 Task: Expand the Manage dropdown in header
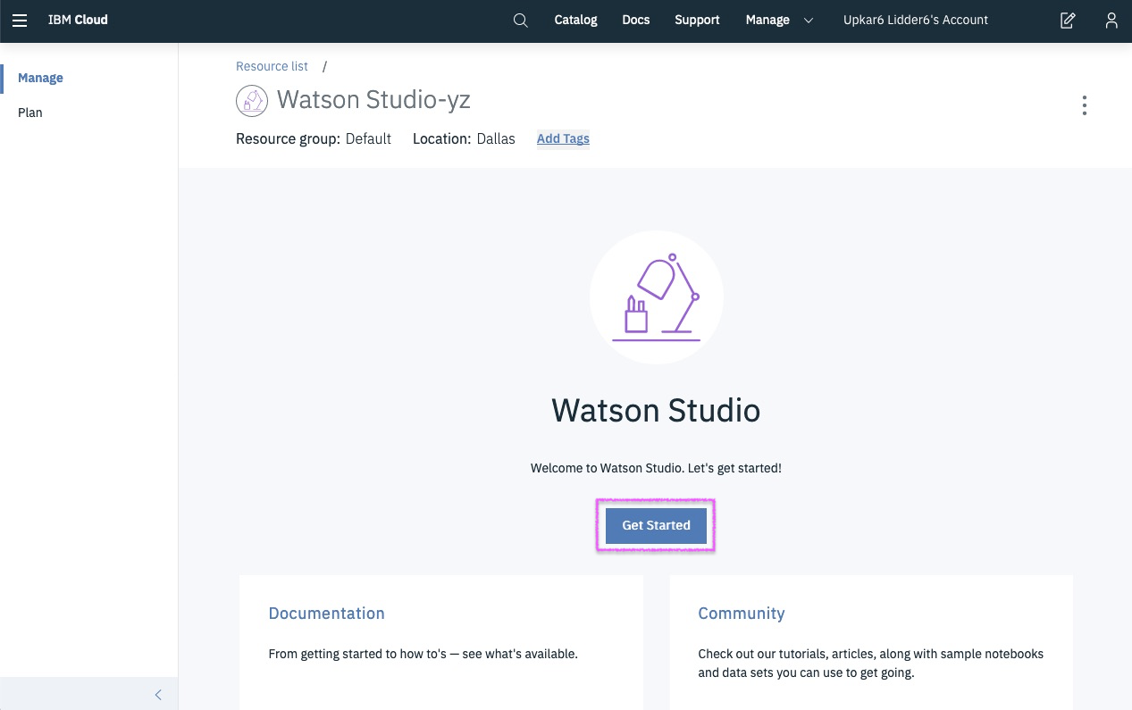(x=779, y=20)
